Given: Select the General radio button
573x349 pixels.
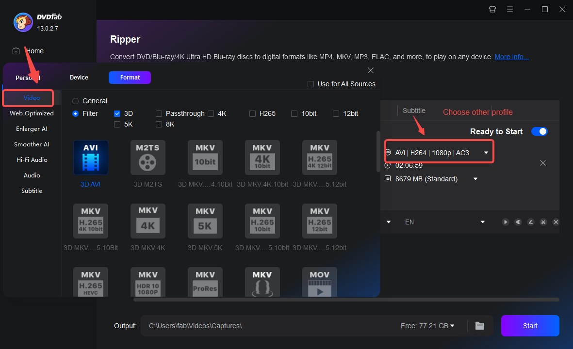Looking at the screenshot, I should [75, 101].
